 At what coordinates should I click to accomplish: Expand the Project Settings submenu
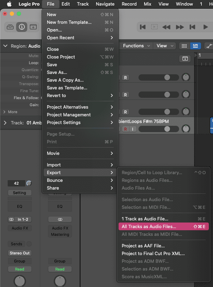80,122
